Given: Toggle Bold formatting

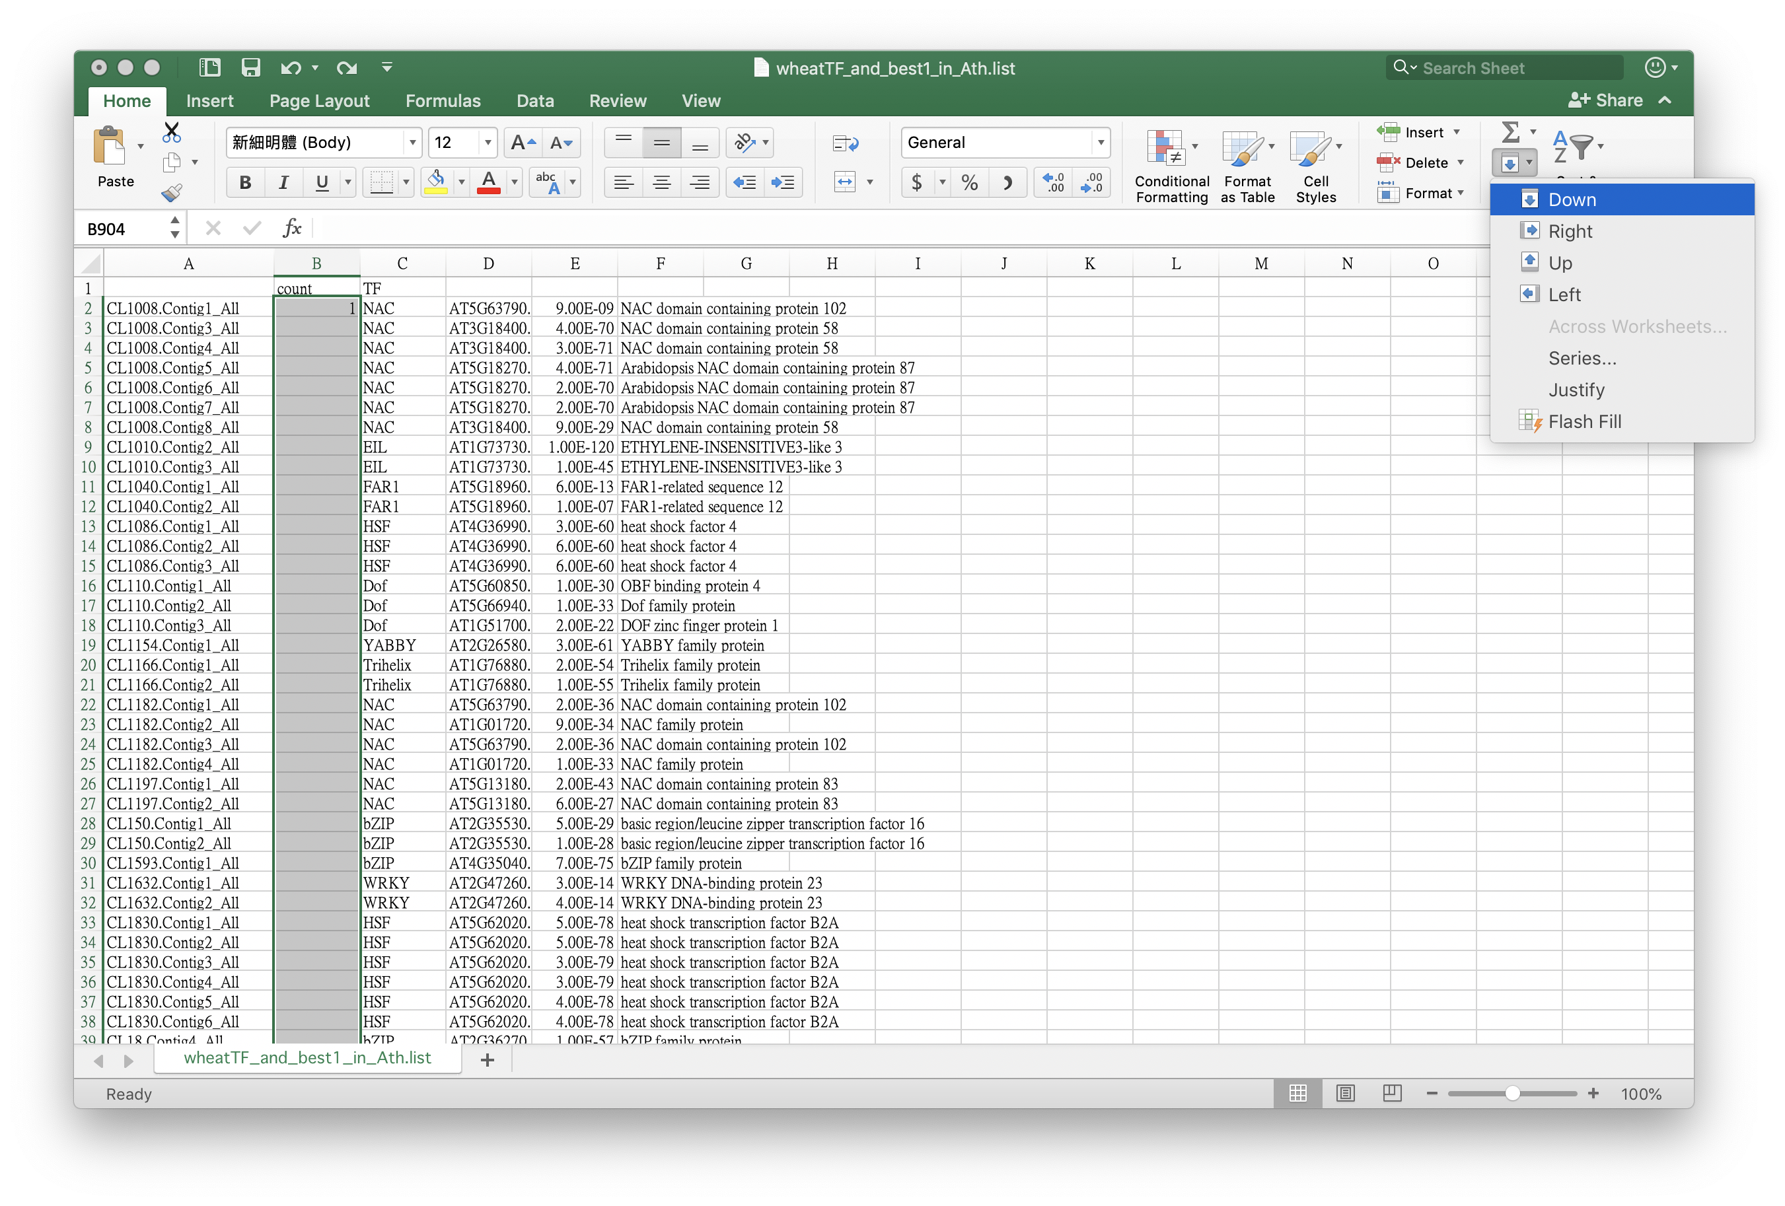Looking at the screenshot, I should pos(245,182).
